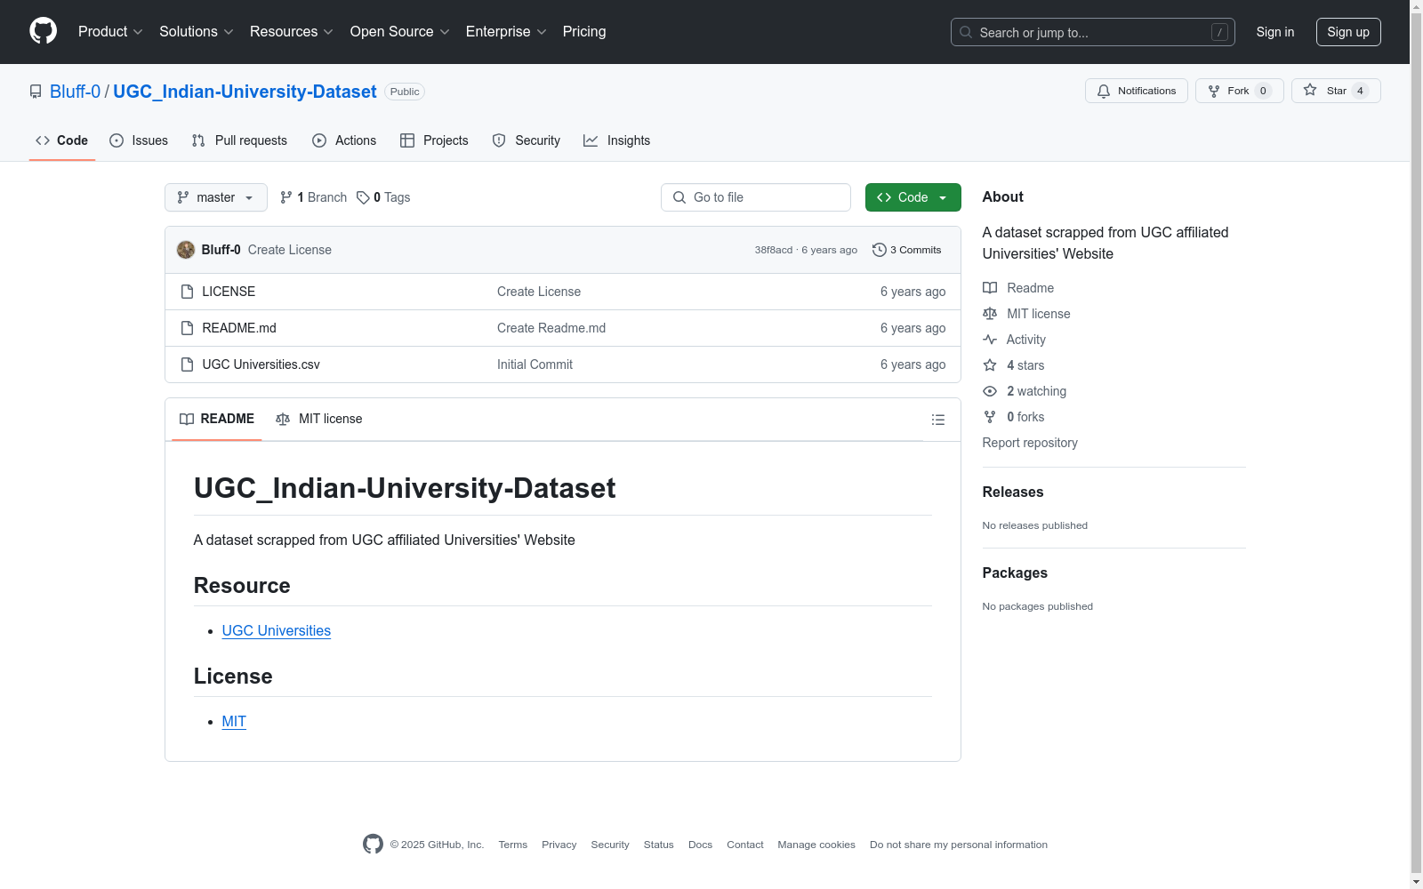1423x889 pixels.
Task: Switch to the Projects tab
Action: coord(434,140)
